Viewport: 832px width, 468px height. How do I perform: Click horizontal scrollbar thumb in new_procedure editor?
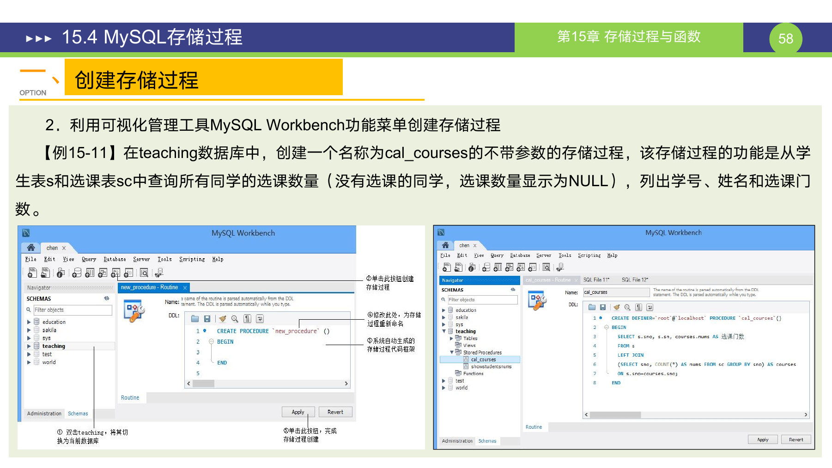pos(203,383)
